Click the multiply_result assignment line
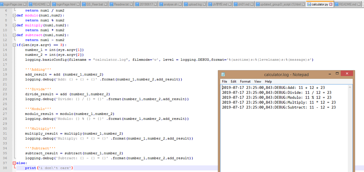 [74, 133]
